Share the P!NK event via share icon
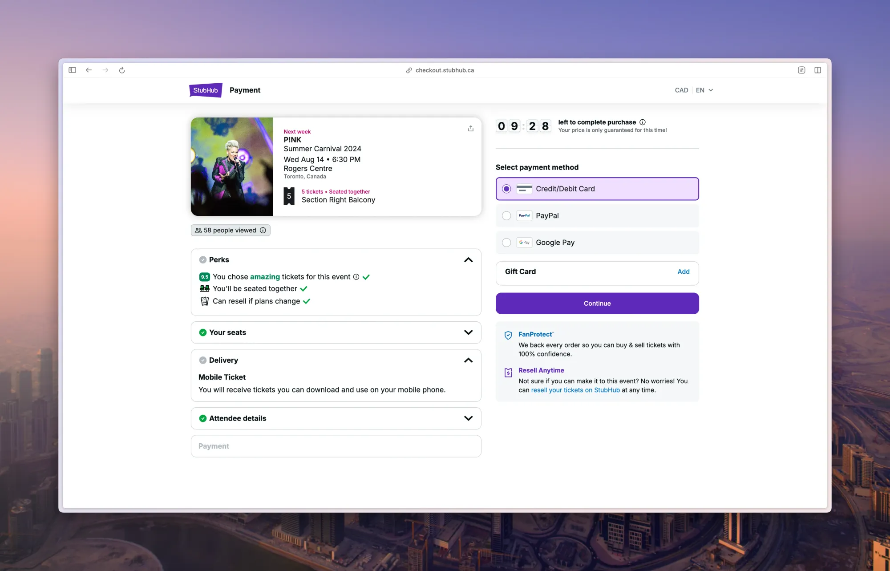890x571 pixels. click(x=471, y=128)
